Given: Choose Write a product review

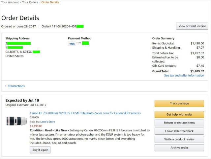Looking at the screenshot, I should 179,139.
